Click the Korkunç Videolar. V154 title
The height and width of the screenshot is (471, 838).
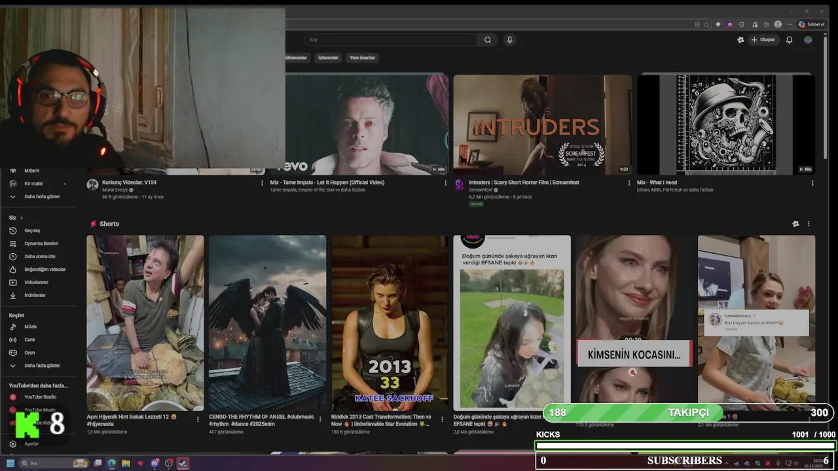(x=130, y=183)
